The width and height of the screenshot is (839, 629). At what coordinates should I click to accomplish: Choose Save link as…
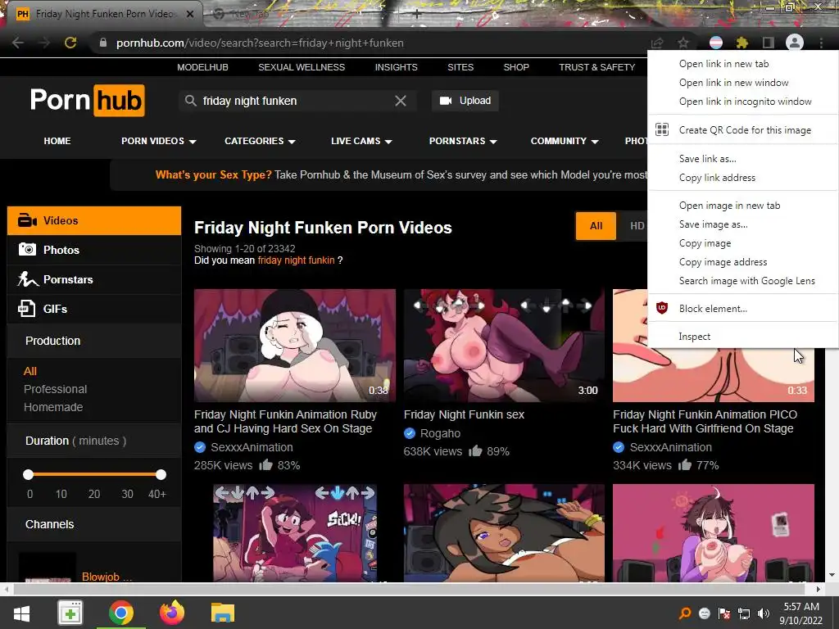pos(742,158)
